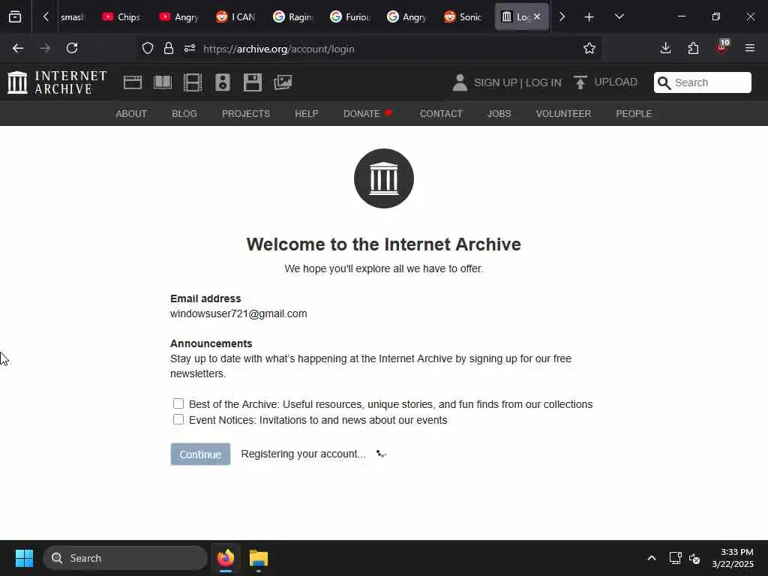This screenshot has width=768, height=576.
Task: View site security lock information
Action: (x=169, y=49)
